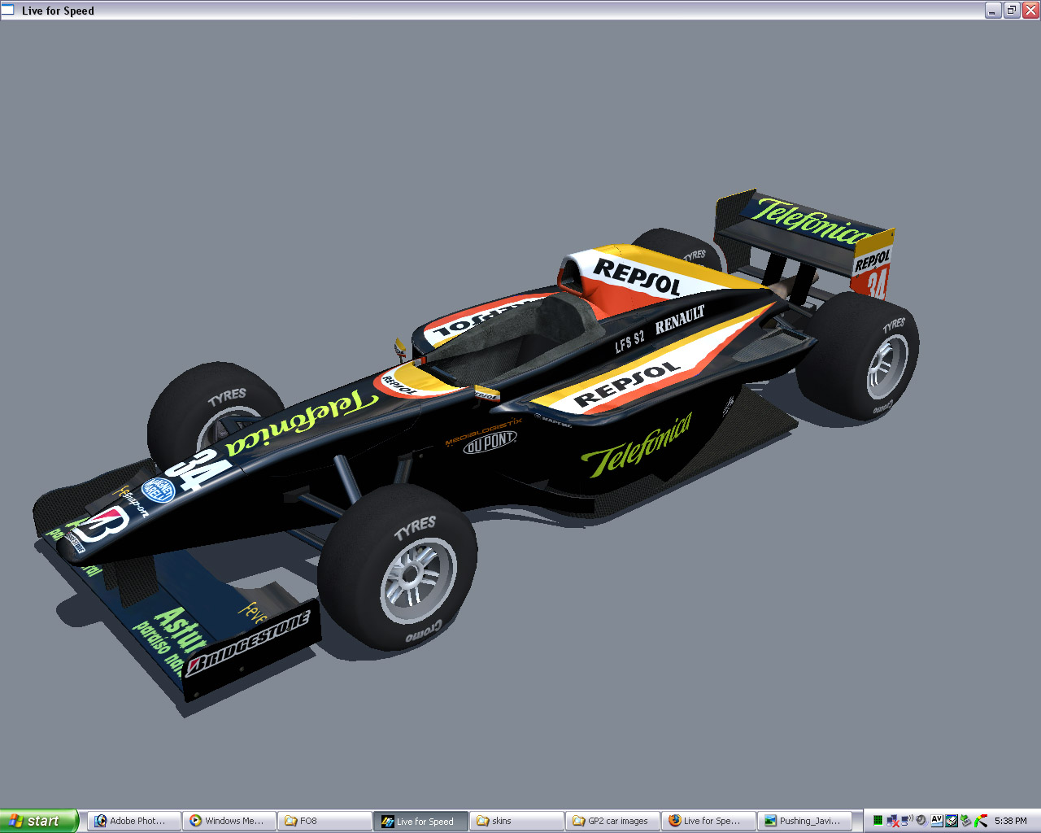Minimize the Live for Speed window

[993, 10]
